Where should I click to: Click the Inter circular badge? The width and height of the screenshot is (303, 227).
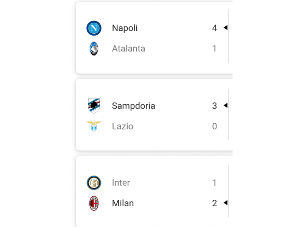94,183
